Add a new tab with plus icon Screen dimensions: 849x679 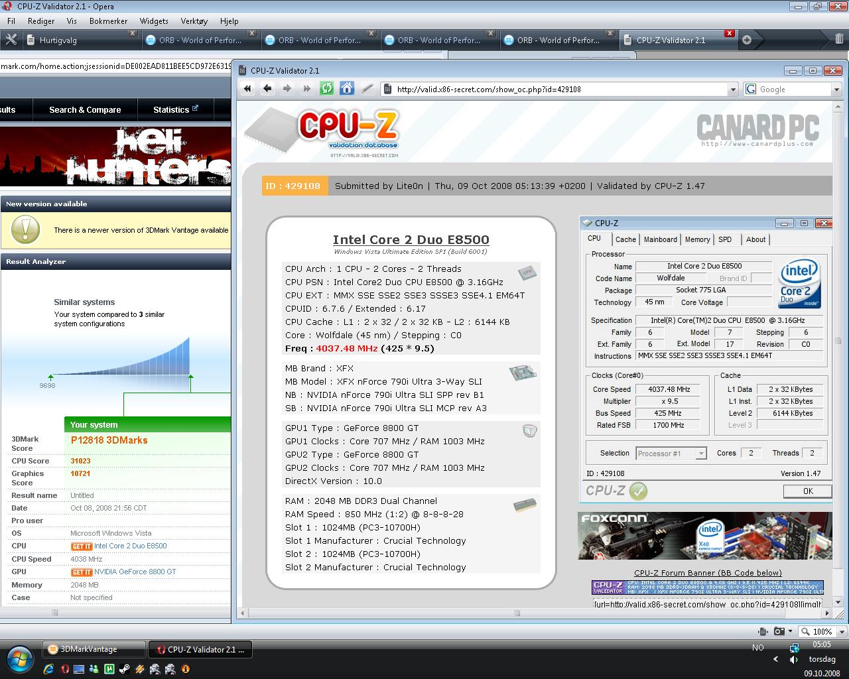pyautogui.click(x=747, y=40)
